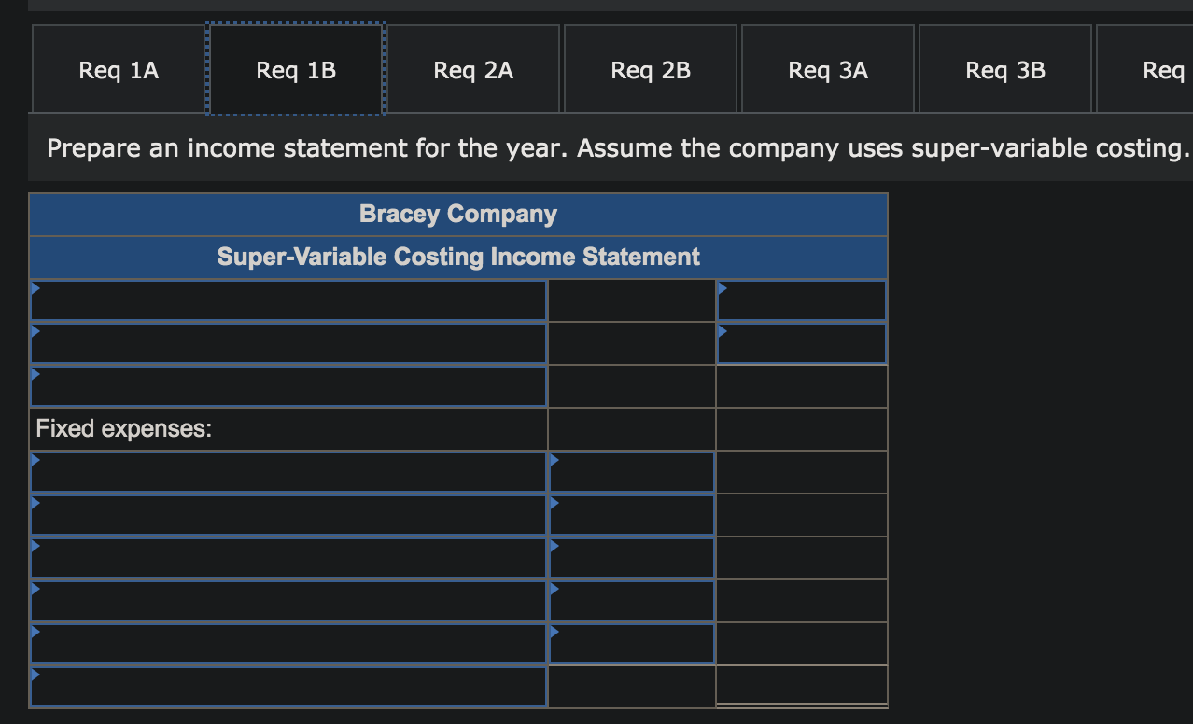Open the third row account label selector
Screen dimensions: 1193x724
pyautogui.click(x=289, y=385)
